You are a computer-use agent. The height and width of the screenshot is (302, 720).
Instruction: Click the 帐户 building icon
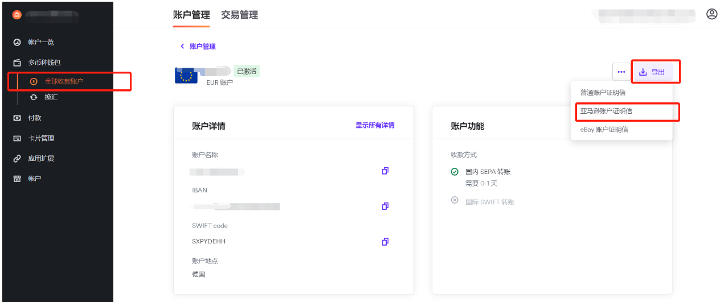pyautogui.click(x=17, y=179)
